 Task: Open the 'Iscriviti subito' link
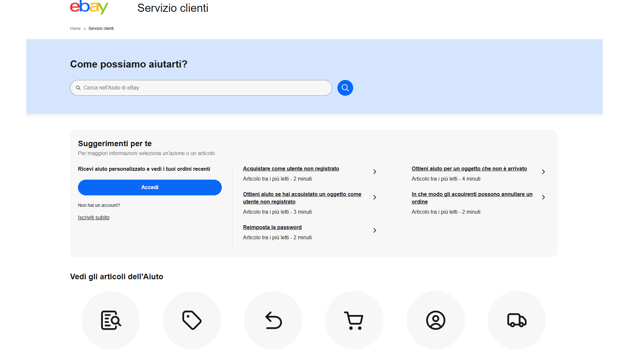coord(94,217)
